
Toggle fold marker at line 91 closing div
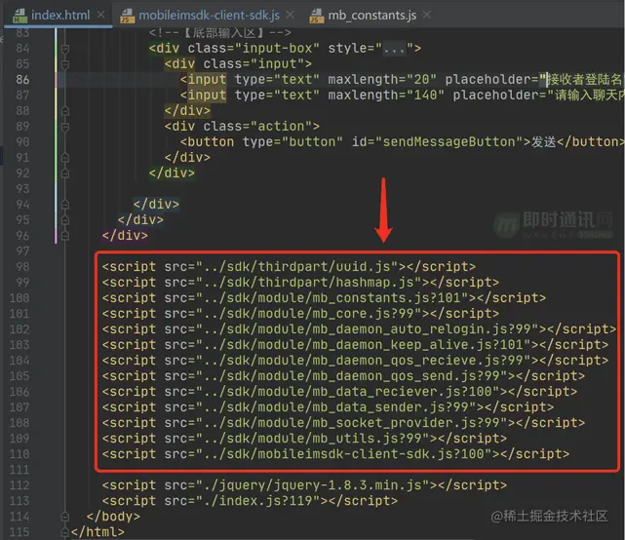pos(65,158)
